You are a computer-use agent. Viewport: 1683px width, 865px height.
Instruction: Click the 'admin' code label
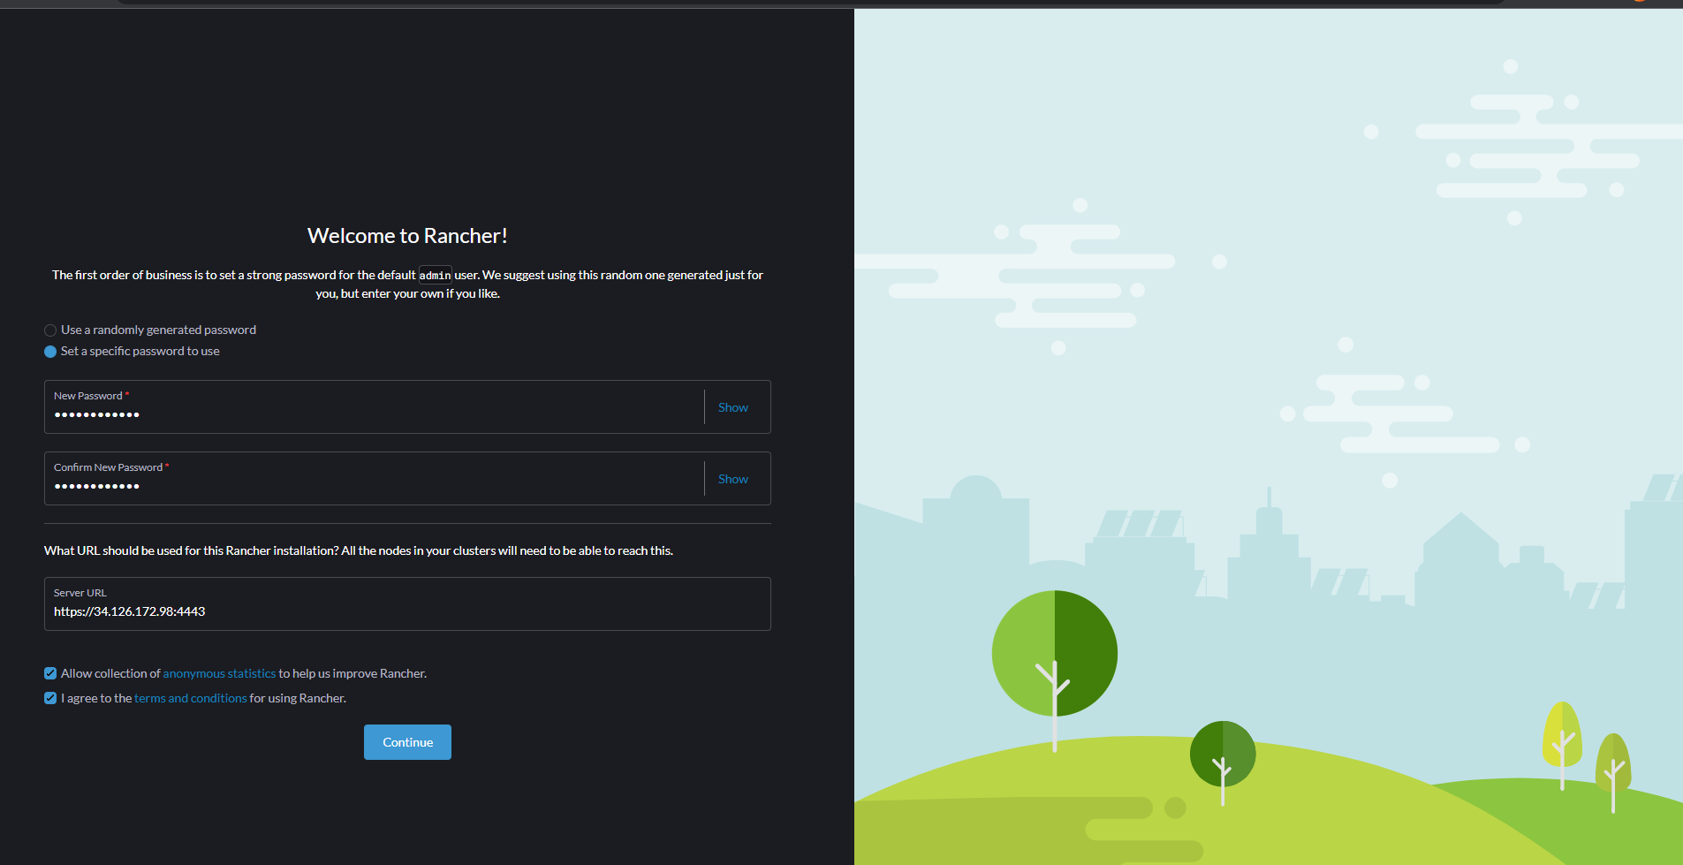(x=435, y=276)
